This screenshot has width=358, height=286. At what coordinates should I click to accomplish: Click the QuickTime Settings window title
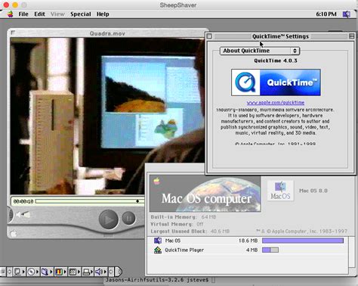pyautogui.click(x=280, y=36)
